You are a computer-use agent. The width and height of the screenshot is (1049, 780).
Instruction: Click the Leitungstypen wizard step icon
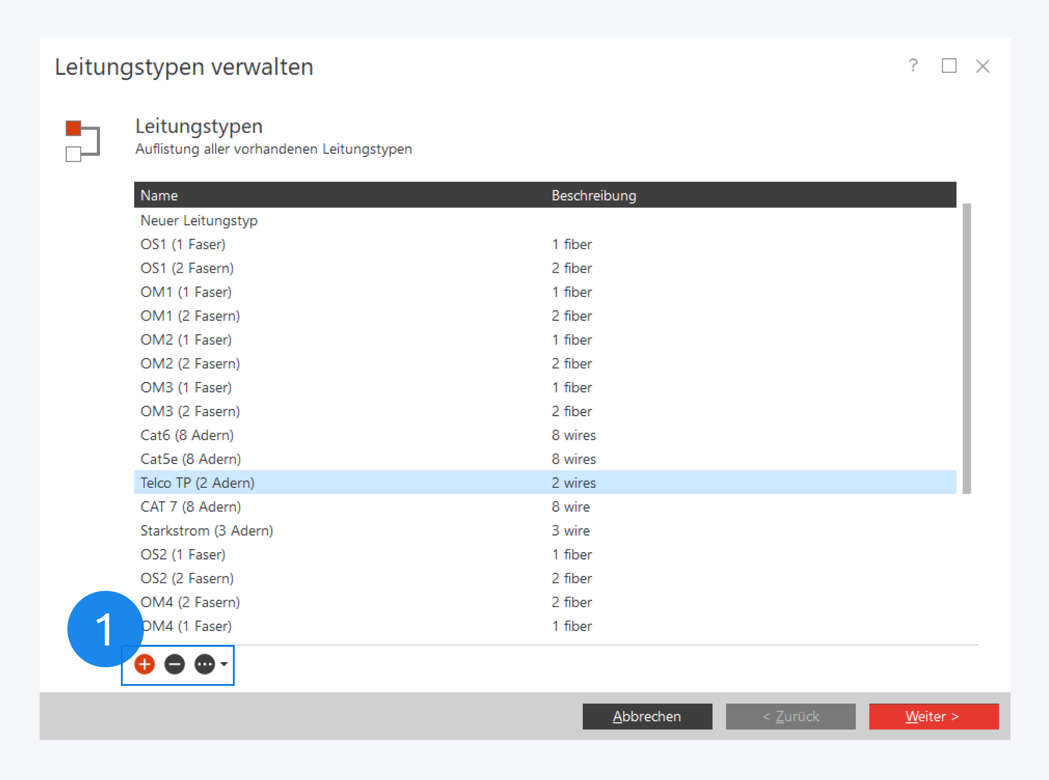coord(82,141)
